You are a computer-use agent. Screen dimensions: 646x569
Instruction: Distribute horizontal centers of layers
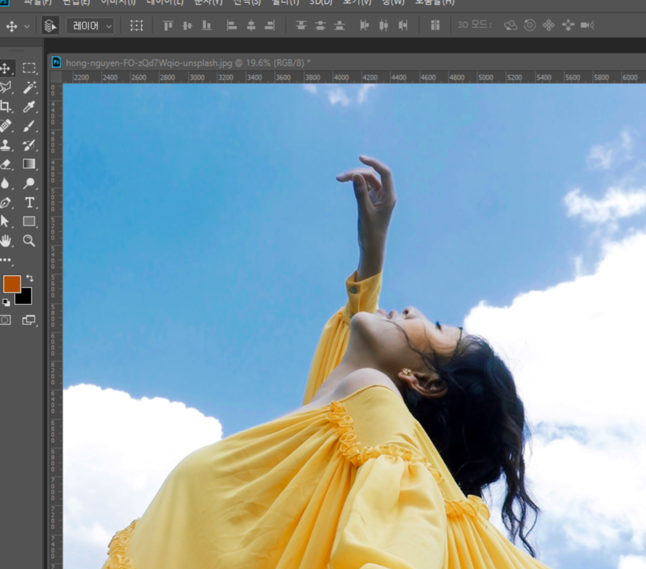pyautogui.click(x=384, y=26)
